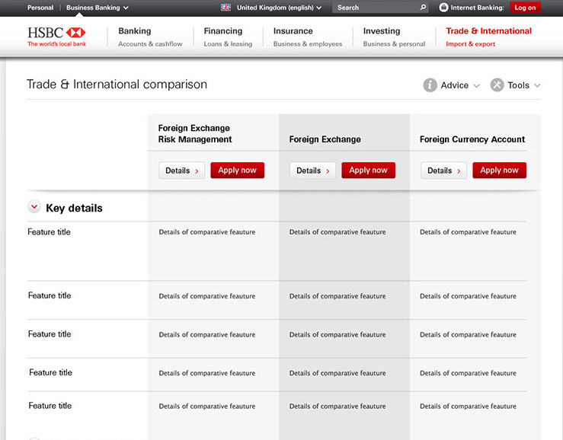Screen dimensions: 563x440
Task: Click the Internet Banking padlock icon
Action: [x=444, y=8]
